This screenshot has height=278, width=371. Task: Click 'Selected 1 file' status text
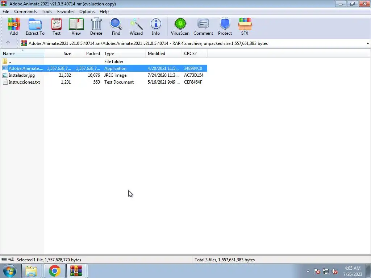pos(49,260)
